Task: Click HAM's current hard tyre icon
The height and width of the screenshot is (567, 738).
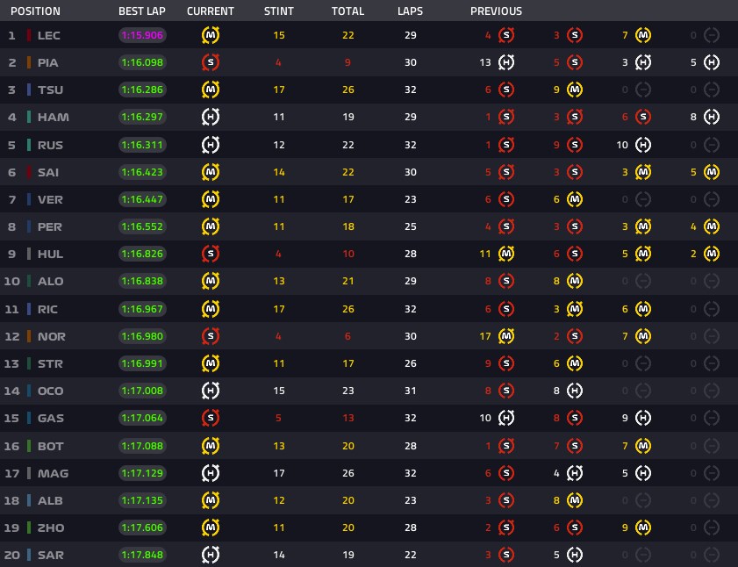Action: click(x=211, y=117)
